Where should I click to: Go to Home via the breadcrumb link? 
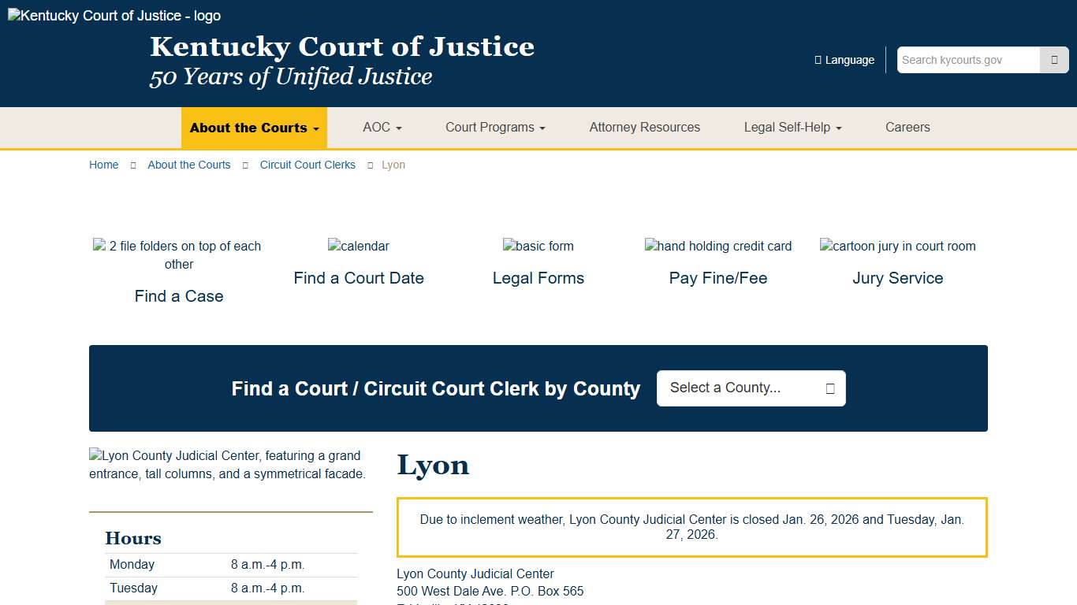pyautogui.click(x=103, y=165)
